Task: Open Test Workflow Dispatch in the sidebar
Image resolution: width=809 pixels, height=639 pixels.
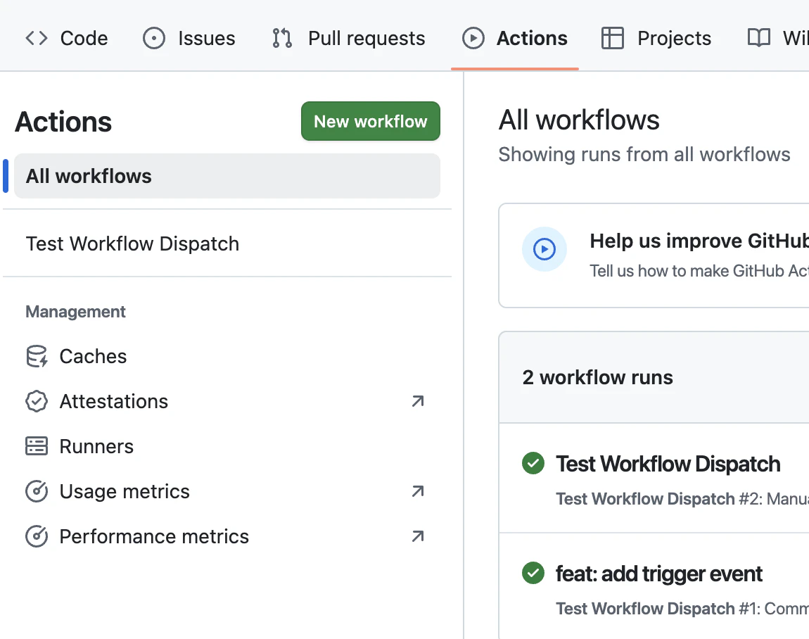Action: (132, 243)
